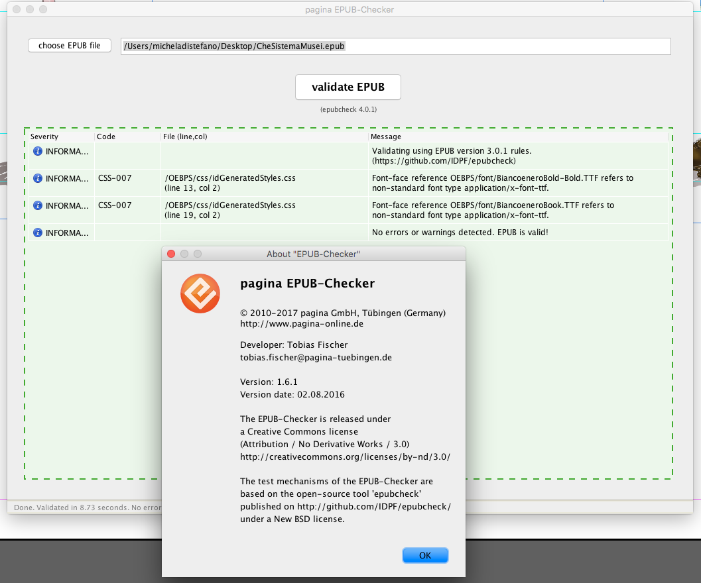
Task: Select BiancoeneroBook.TTF font-face message
Action: [493, 210]
